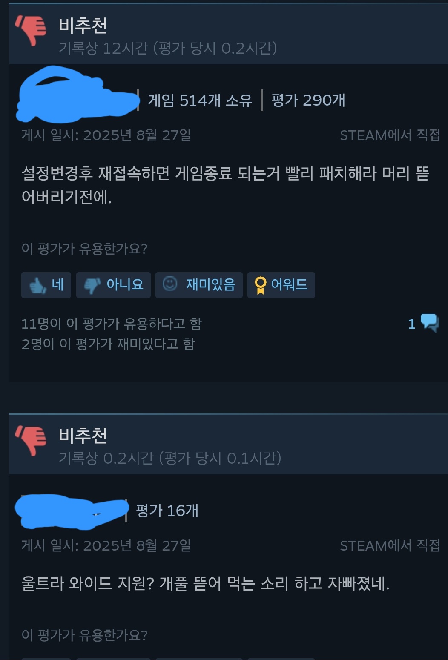Image resolution: width=448 pixels, height=660 pixels.
Task: Click the first review text about 설정변경후 재접속
Action: [225, 185]
